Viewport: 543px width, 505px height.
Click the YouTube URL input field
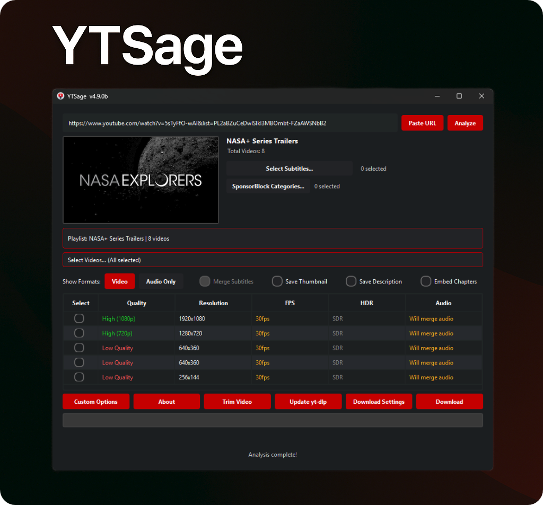[x=230, y=123]
